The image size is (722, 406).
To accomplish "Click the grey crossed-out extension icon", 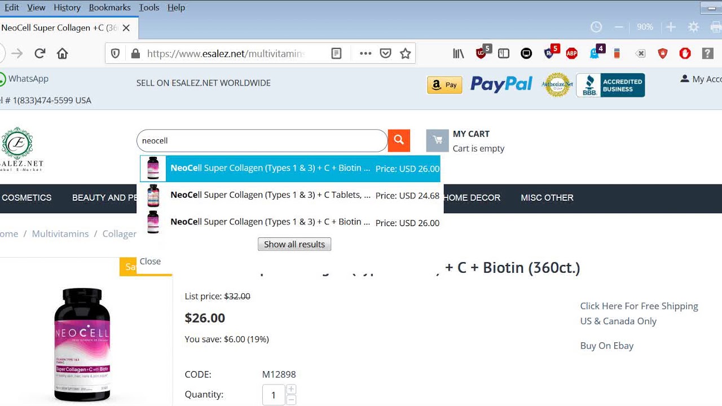I will (640, 54).
